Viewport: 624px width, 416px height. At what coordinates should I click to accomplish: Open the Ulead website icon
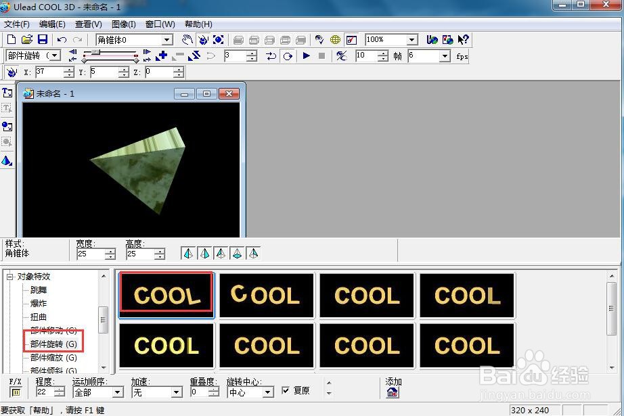pyautogui.click(x=432, y=39)
